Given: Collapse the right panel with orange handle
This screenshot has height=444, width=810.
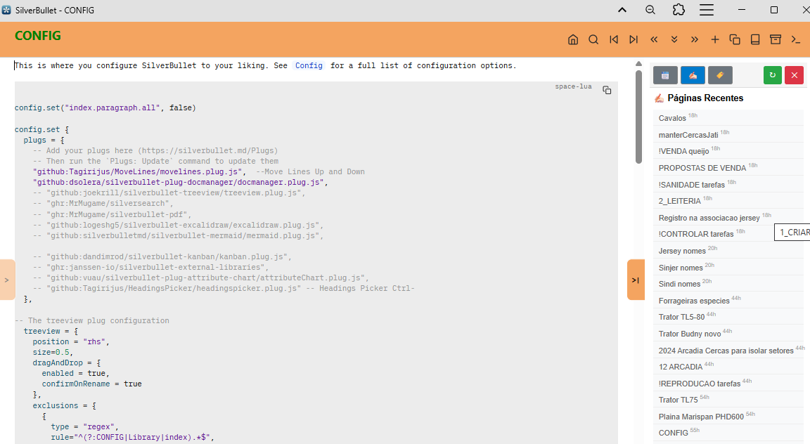Looking at the screenshot, I should (636, 280).
